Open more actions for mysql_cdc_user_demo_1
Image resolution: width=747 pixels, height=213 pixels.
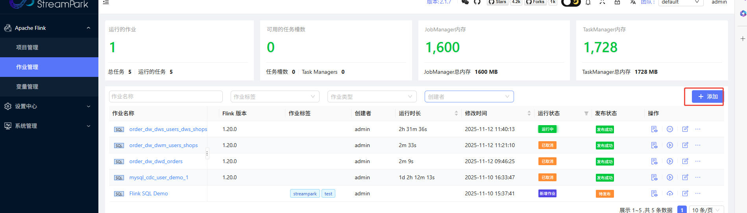(698, 177)
